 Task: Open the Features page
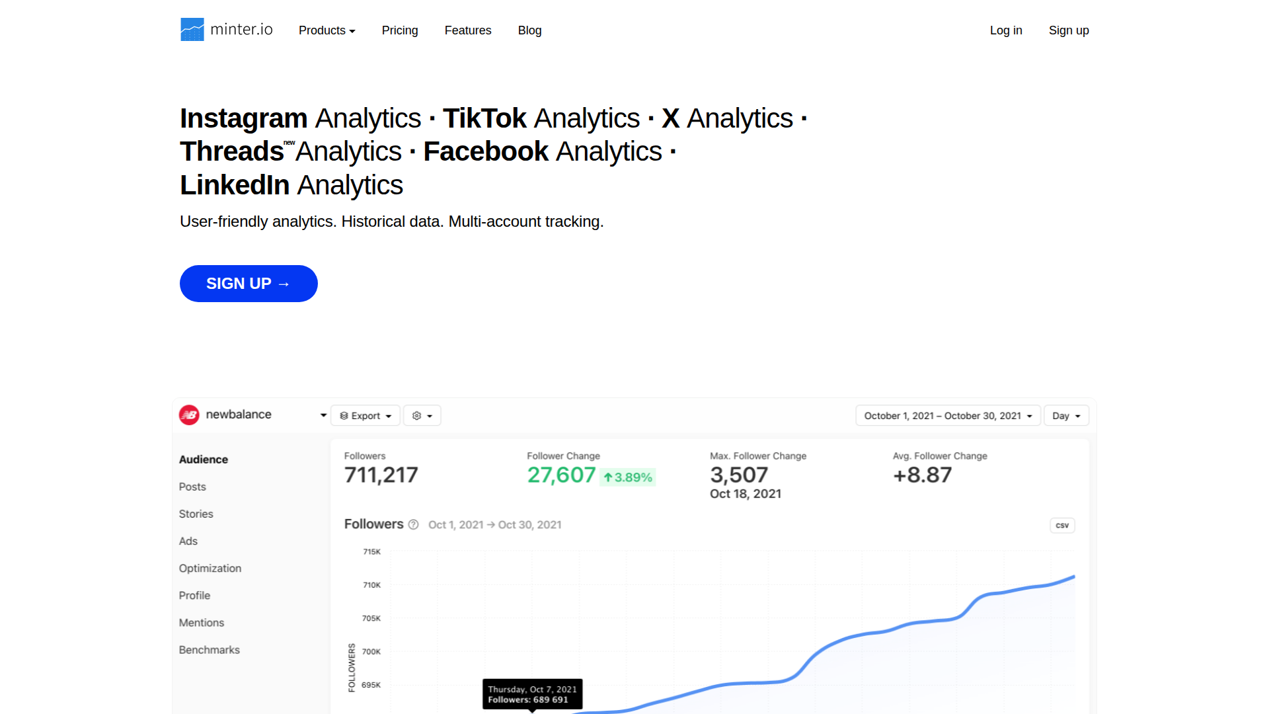(x=467, y=30)
